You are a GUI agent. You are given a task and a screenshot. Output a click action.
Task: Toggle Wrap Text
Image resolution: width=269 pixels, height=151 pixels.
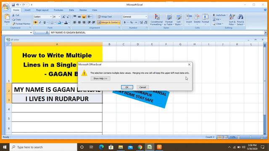pos(105,17)
